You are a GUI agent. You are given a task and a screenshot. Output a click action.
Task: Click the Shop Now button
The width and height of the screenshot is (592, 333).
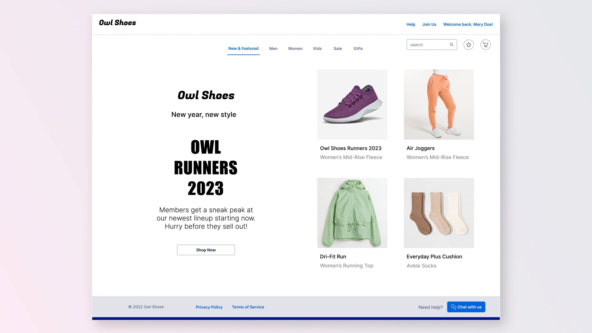[206, 250]
